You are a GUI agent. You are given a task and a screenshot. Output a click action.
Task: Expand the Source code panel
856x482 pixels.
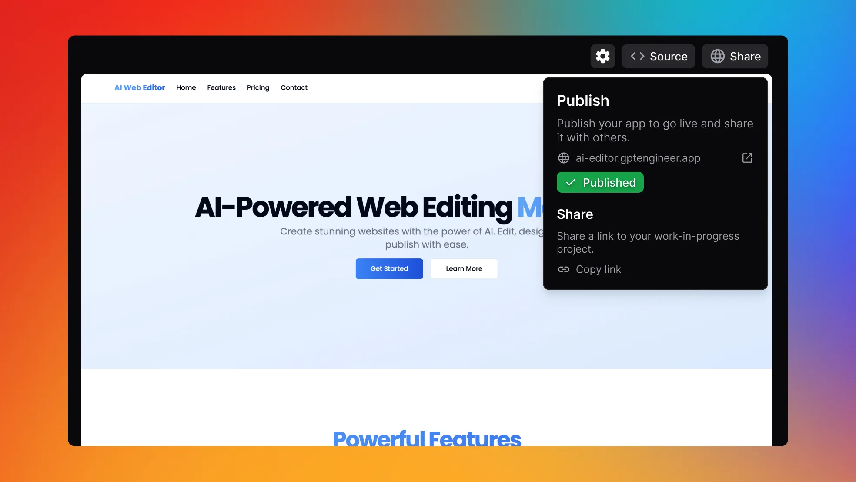click(x=658, y=56)
